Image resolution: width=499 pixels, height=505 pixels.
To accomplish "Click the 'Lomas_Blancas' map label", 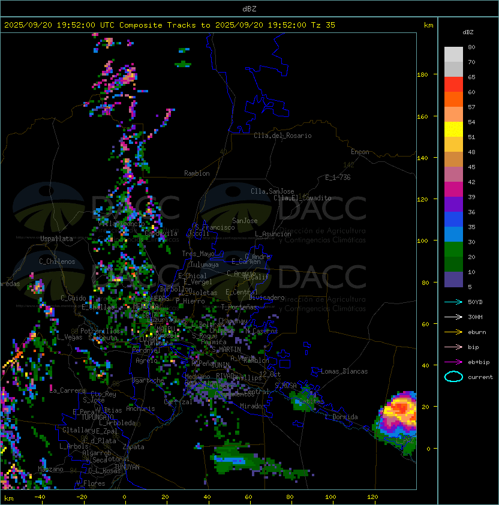I will [344, 371].
